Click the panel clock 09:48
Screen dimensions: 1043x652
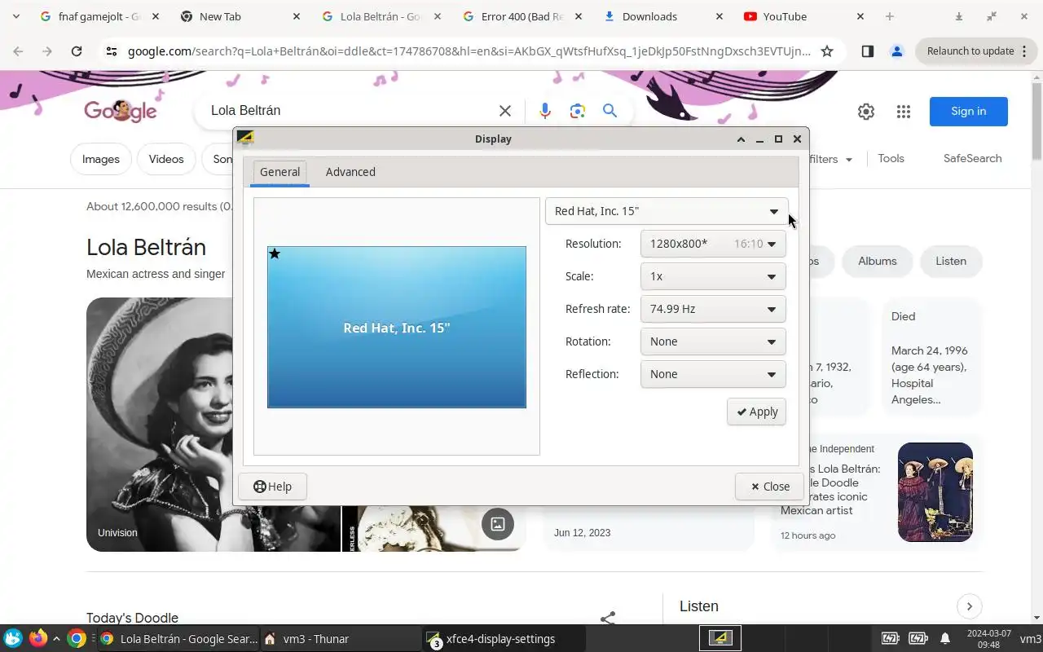988,638
